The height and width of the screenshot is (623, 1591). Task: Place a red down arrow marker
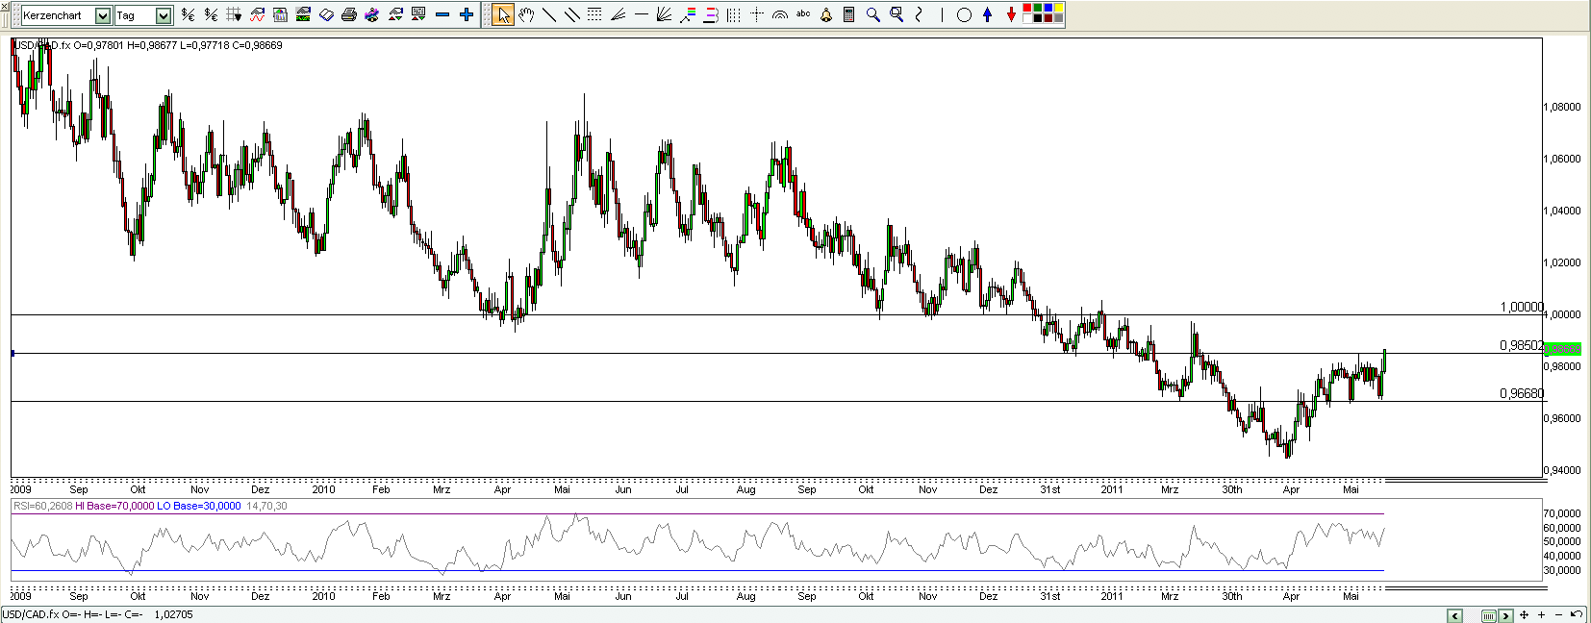[1011, 14]
